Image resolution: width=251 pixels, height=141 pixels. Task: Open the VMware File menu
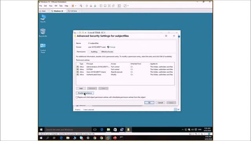[x=41, y=6]
